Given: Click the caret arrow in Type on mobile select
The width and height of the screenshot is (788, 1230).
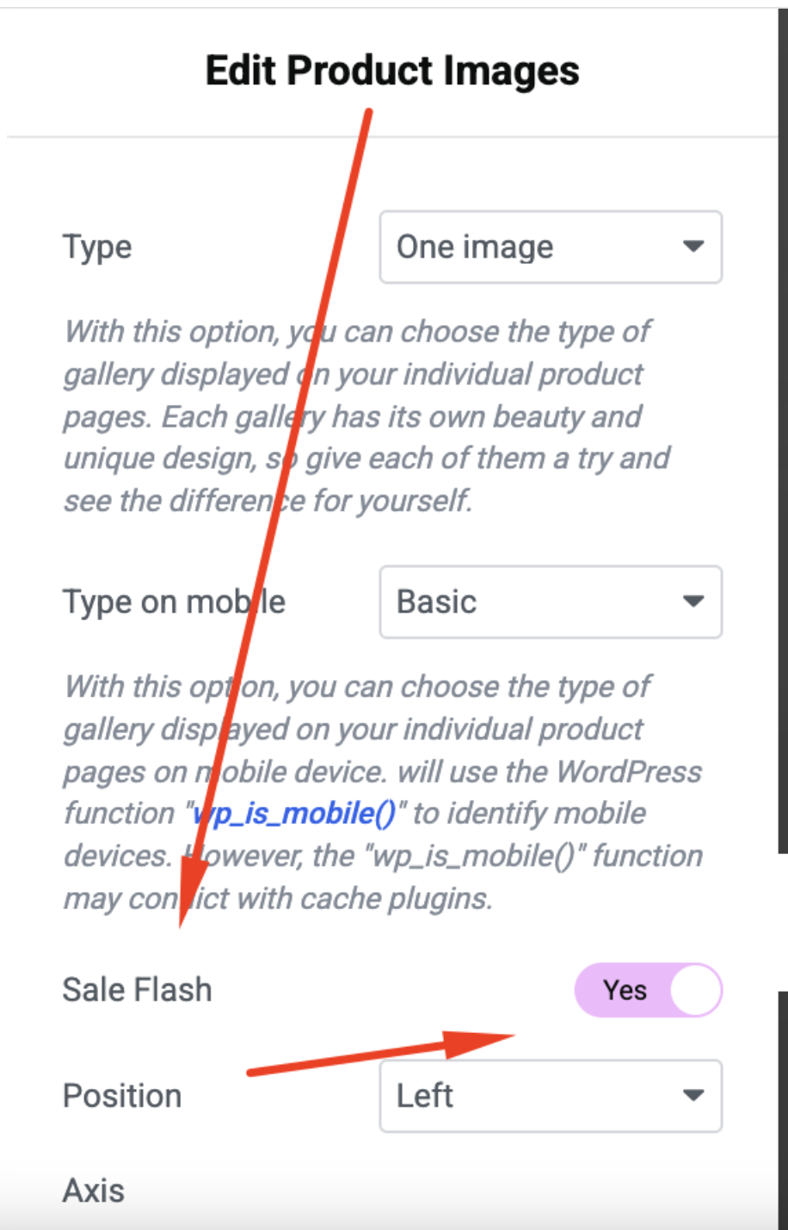Looking at the screenshot, I should (x=693, y=602).
